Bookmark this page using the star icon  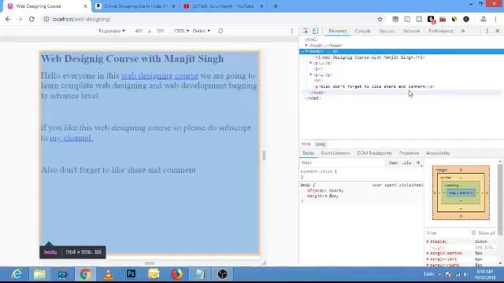(380, 19)
